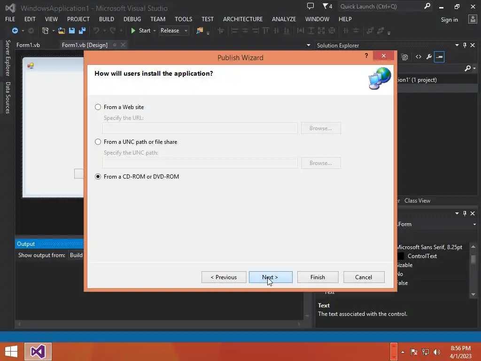Open the Build output source dropdown
Screen dimensions: 481x361
click(76, 255)
